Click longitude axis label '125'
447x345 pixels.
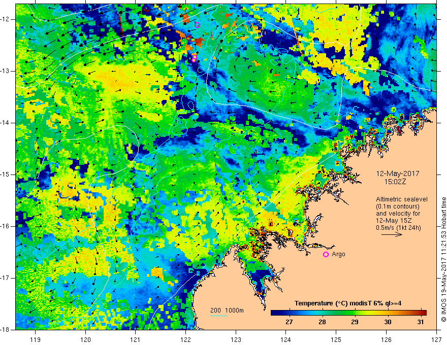336,339
